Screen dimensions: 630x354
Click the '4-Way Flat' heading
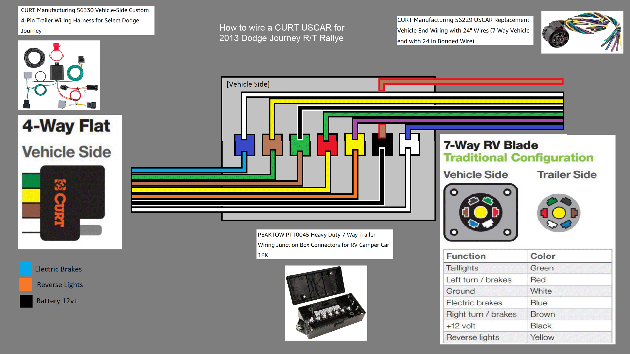(x=66, y=126)
